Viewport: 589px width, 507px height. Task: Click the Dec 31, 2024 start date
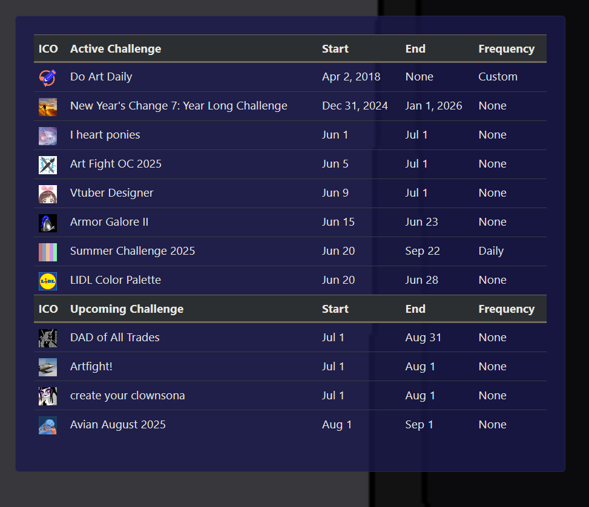click(x=355, y=106)
